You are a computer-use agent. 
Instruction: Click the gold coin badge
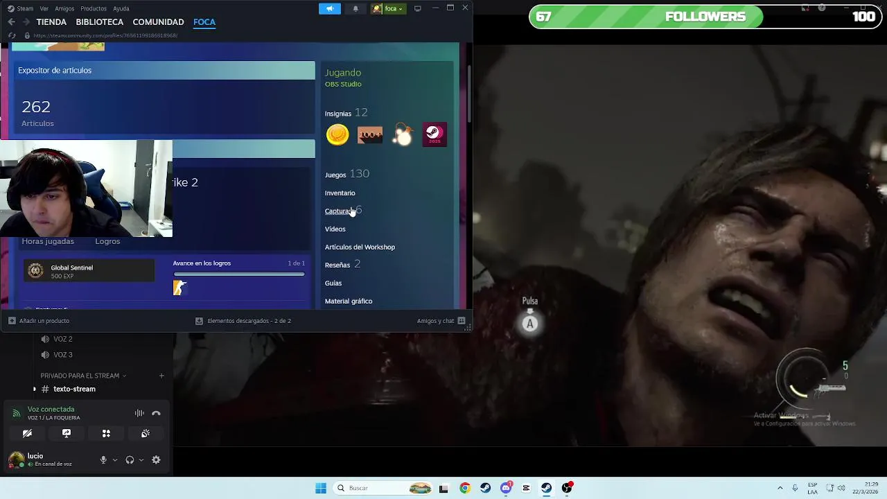[x=337, y=134]
